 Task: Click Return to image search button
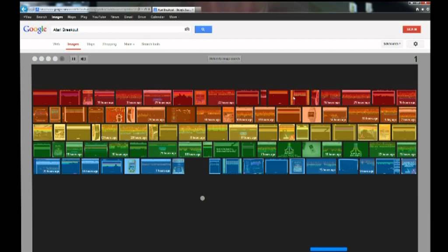click(224, 59)
